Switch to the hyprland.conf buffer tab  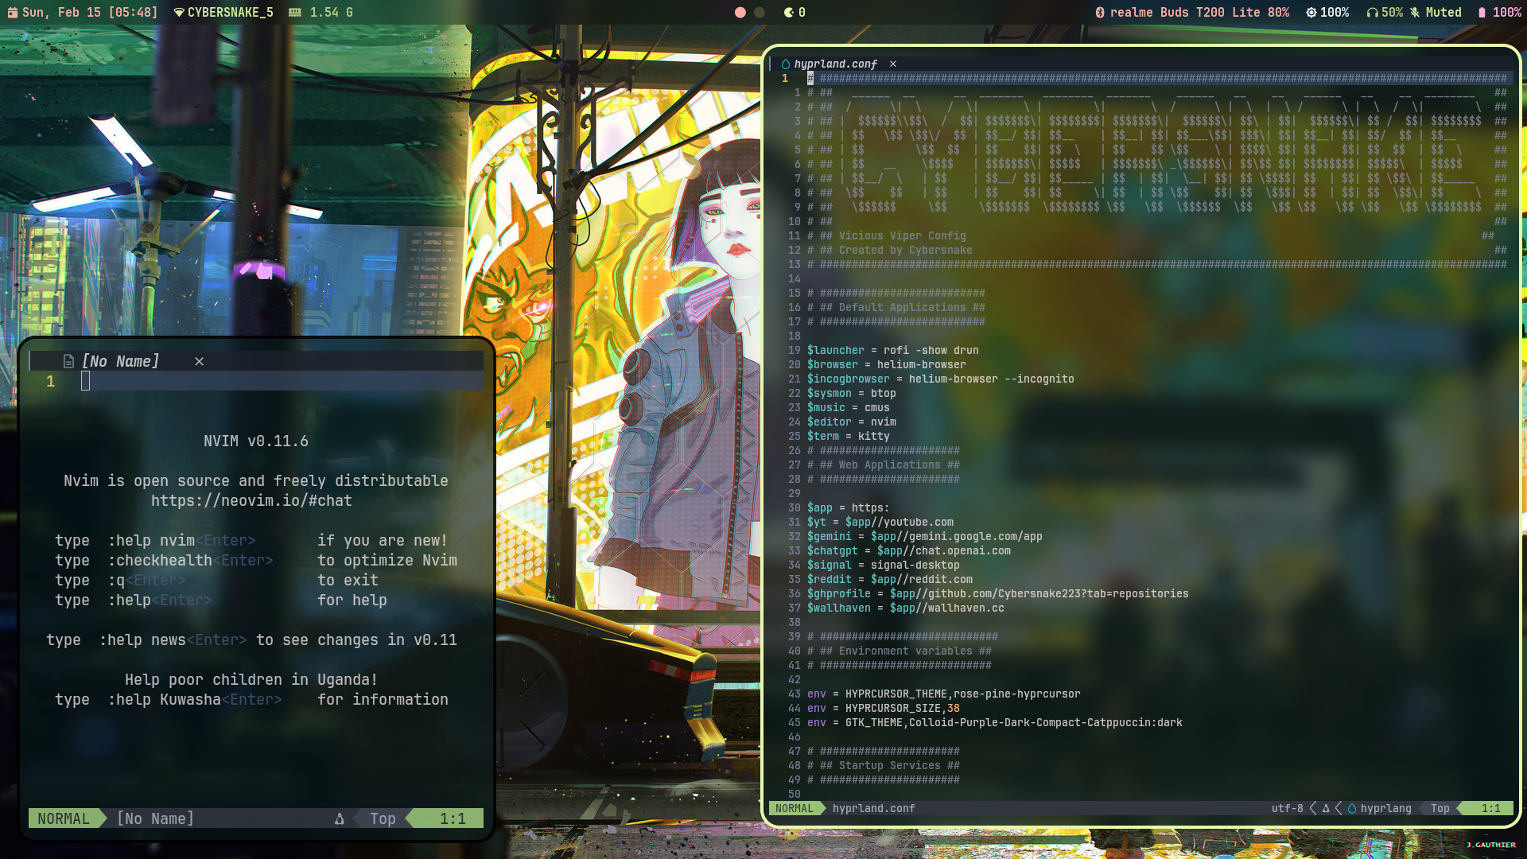pyautogui.click(x=835, y=63)
